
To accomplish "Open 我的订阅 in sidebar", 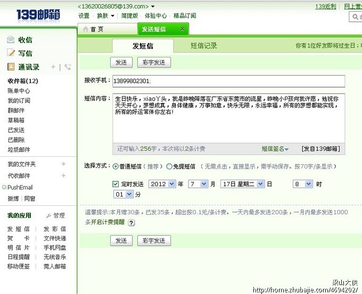I will 19,100.
